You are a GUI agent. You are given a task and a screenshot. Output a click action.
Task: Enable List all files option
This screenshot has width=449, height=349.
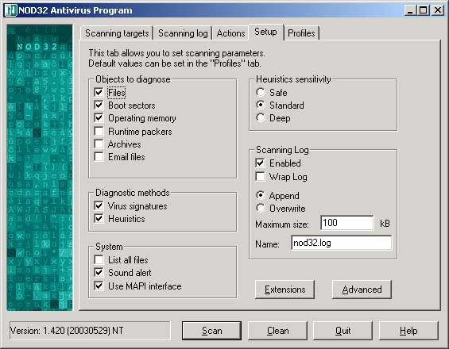(99, 260)
